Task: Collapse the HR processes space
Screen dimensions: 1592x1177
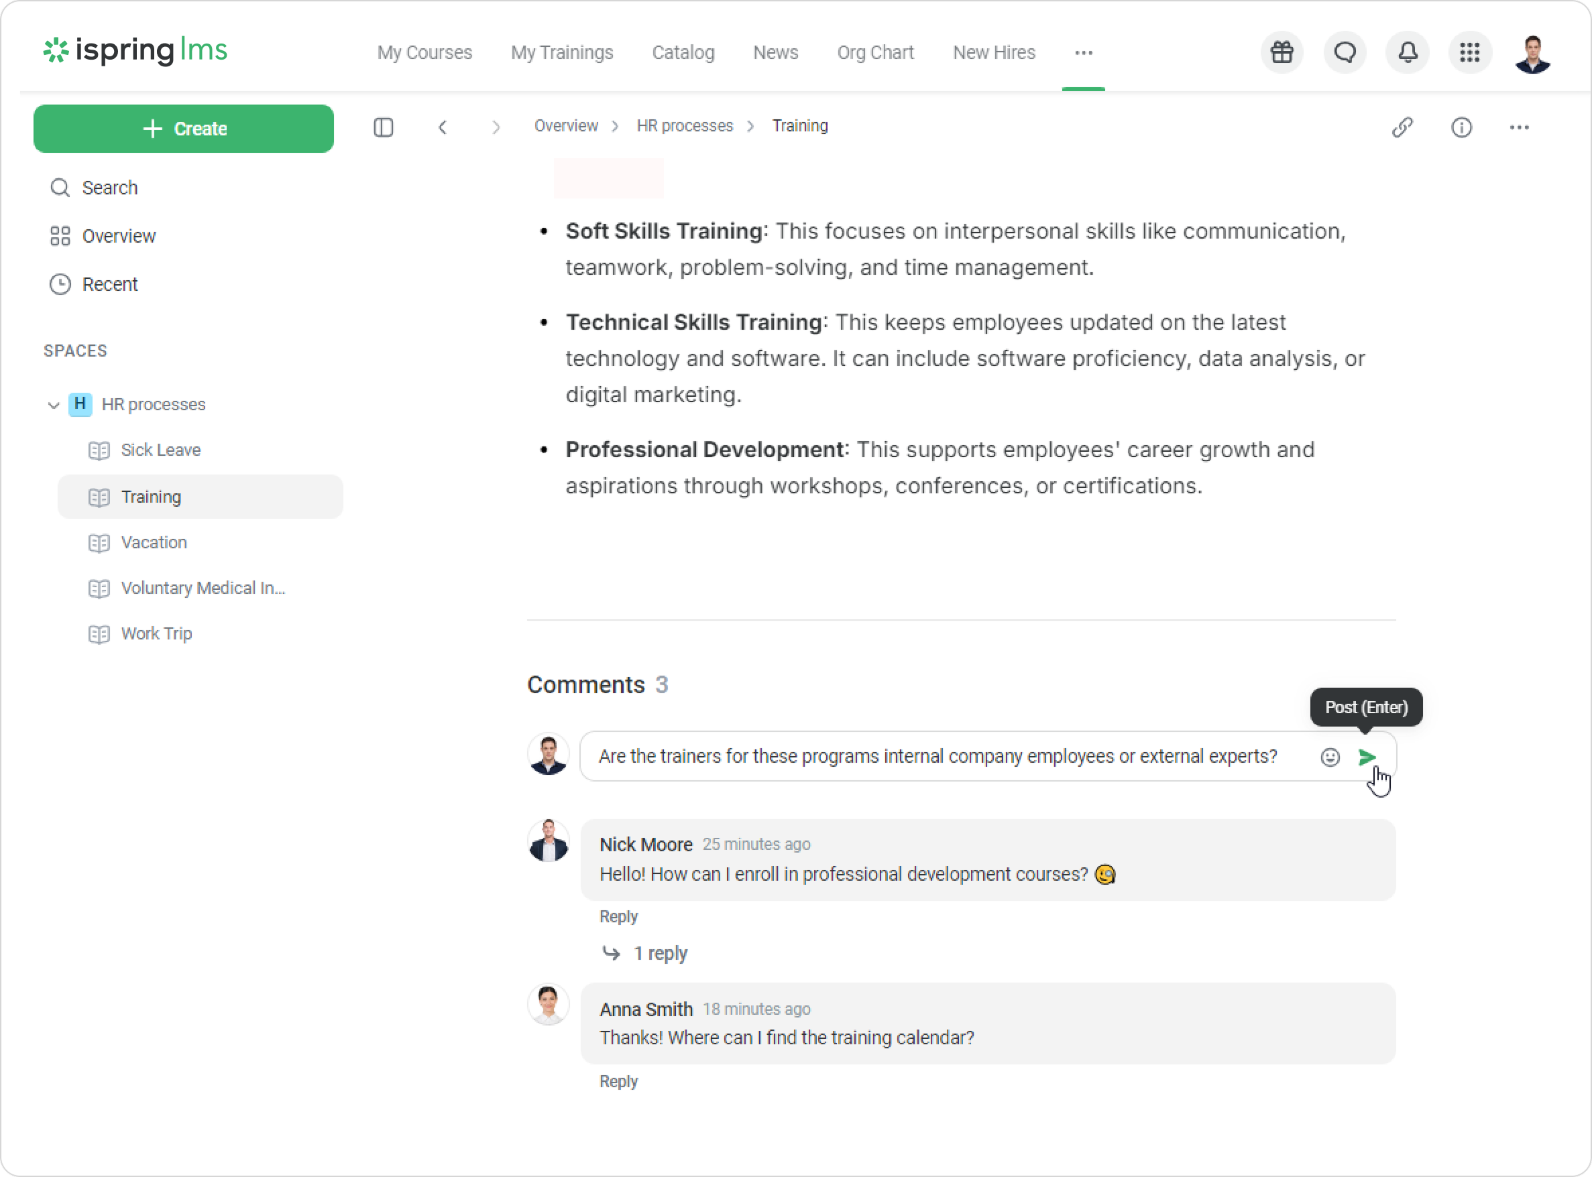Action: (x=54, y=405)
